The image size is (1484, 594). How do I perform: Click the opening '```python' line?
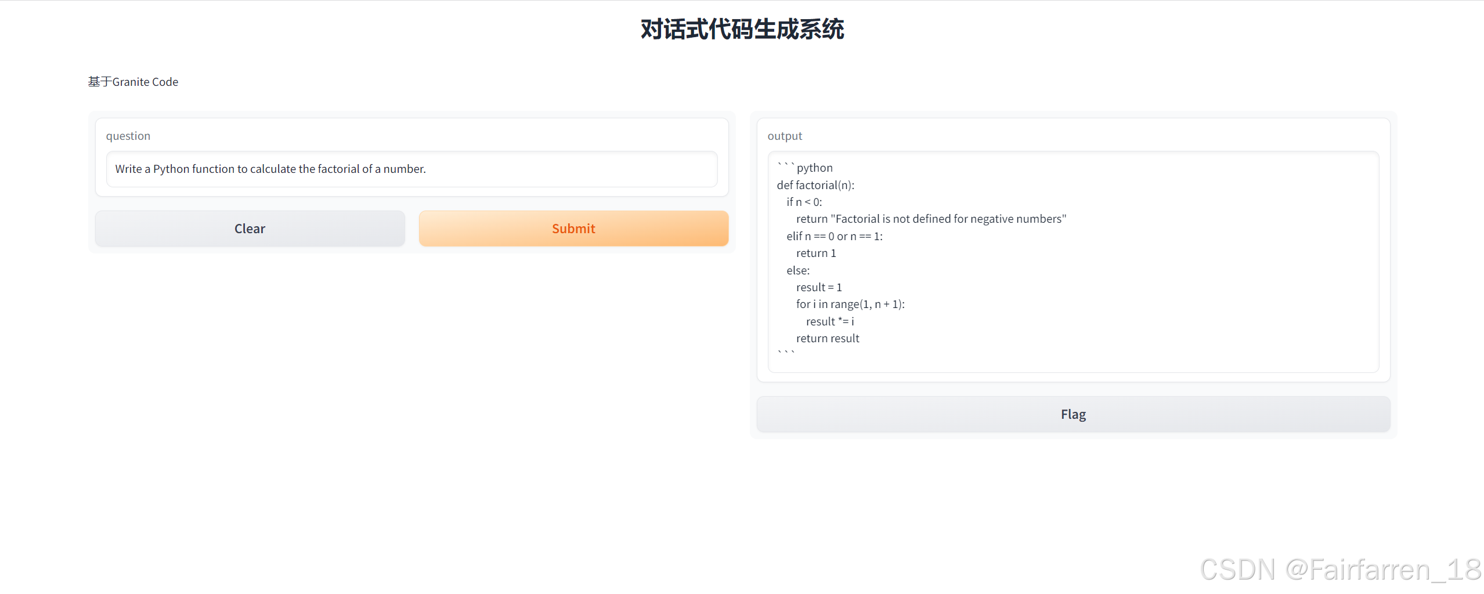pos(805,168)
